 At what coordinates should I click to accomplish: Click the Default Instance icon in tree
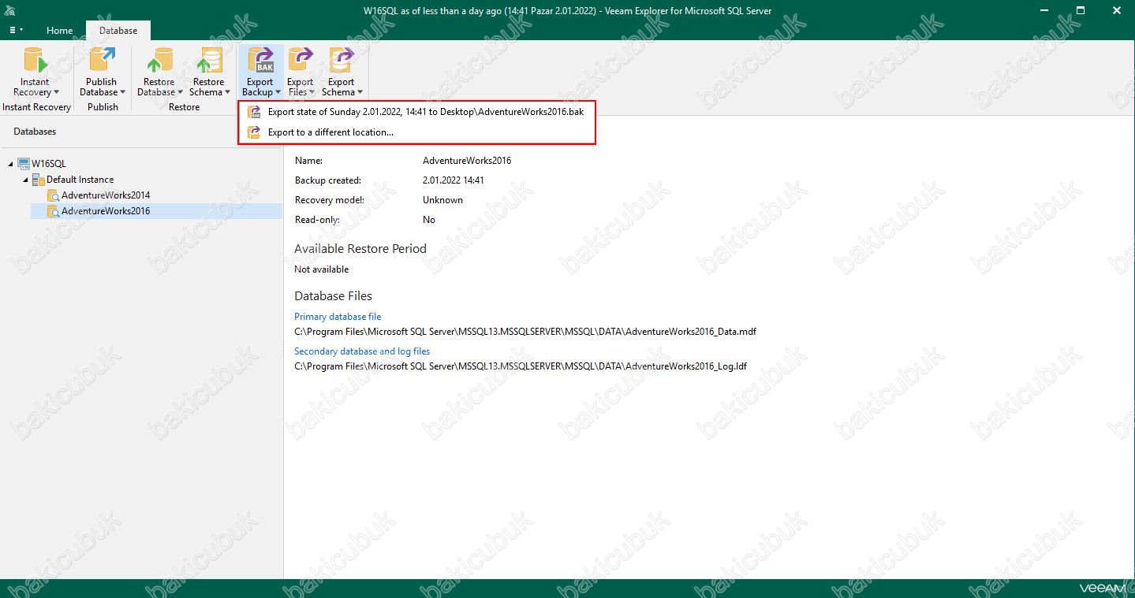(38, 180)
